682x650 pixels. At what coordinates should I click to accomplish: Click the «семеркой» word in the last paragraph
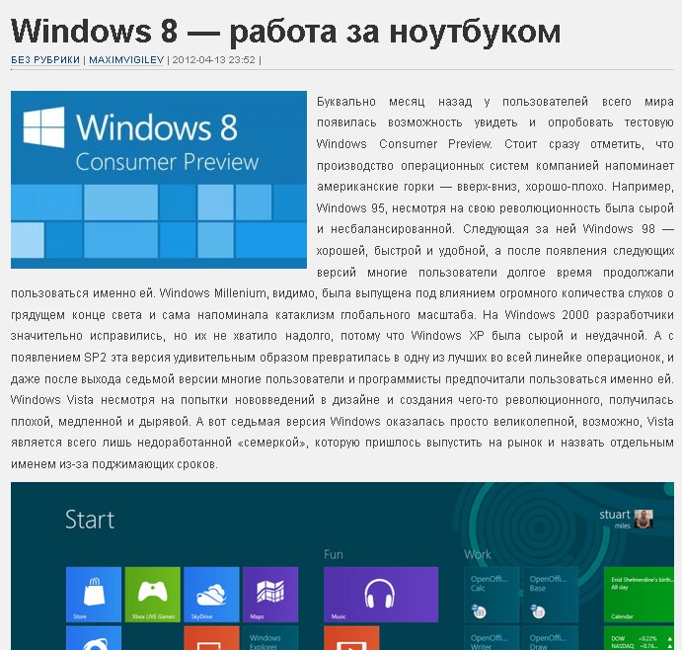coord(272,443)
